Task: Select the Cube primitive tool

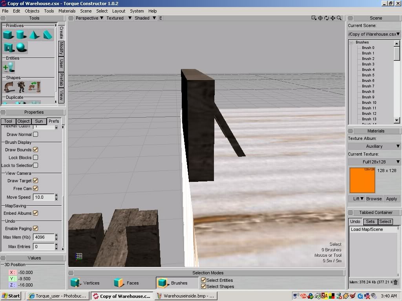Action: click(x=8, y=35)
